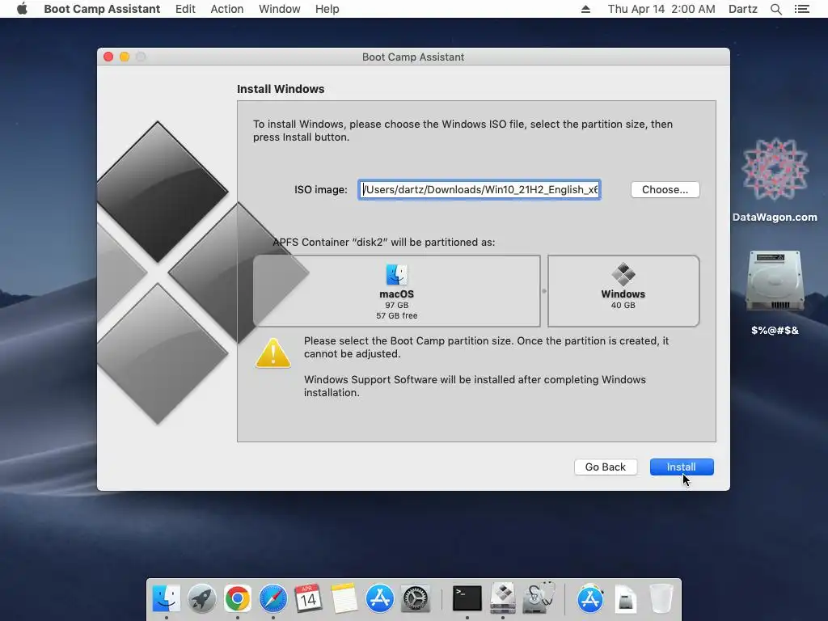Open Notes from the Dock
828x621 pixels.
[344, 599]
